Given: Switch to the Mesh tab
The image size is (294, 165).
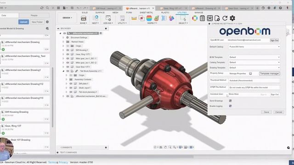Looking at the screenshot, I should tap(115, 12).
